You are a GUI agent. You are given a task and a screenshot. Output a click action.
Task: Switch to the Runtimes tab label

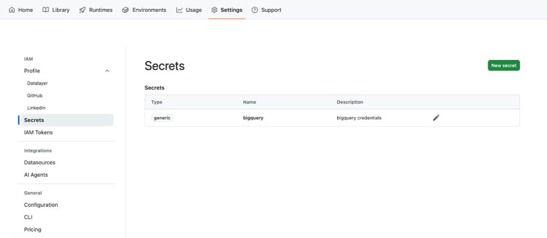tap(101, 10)
